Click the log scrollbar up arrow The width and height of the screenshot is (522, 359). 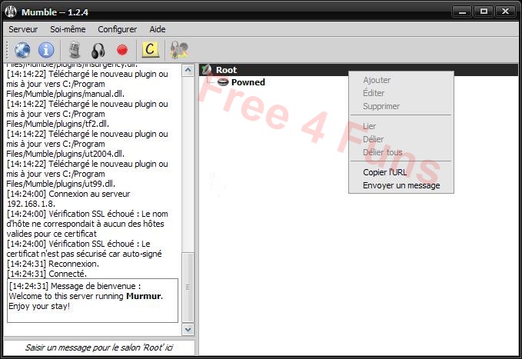[188, 70]
